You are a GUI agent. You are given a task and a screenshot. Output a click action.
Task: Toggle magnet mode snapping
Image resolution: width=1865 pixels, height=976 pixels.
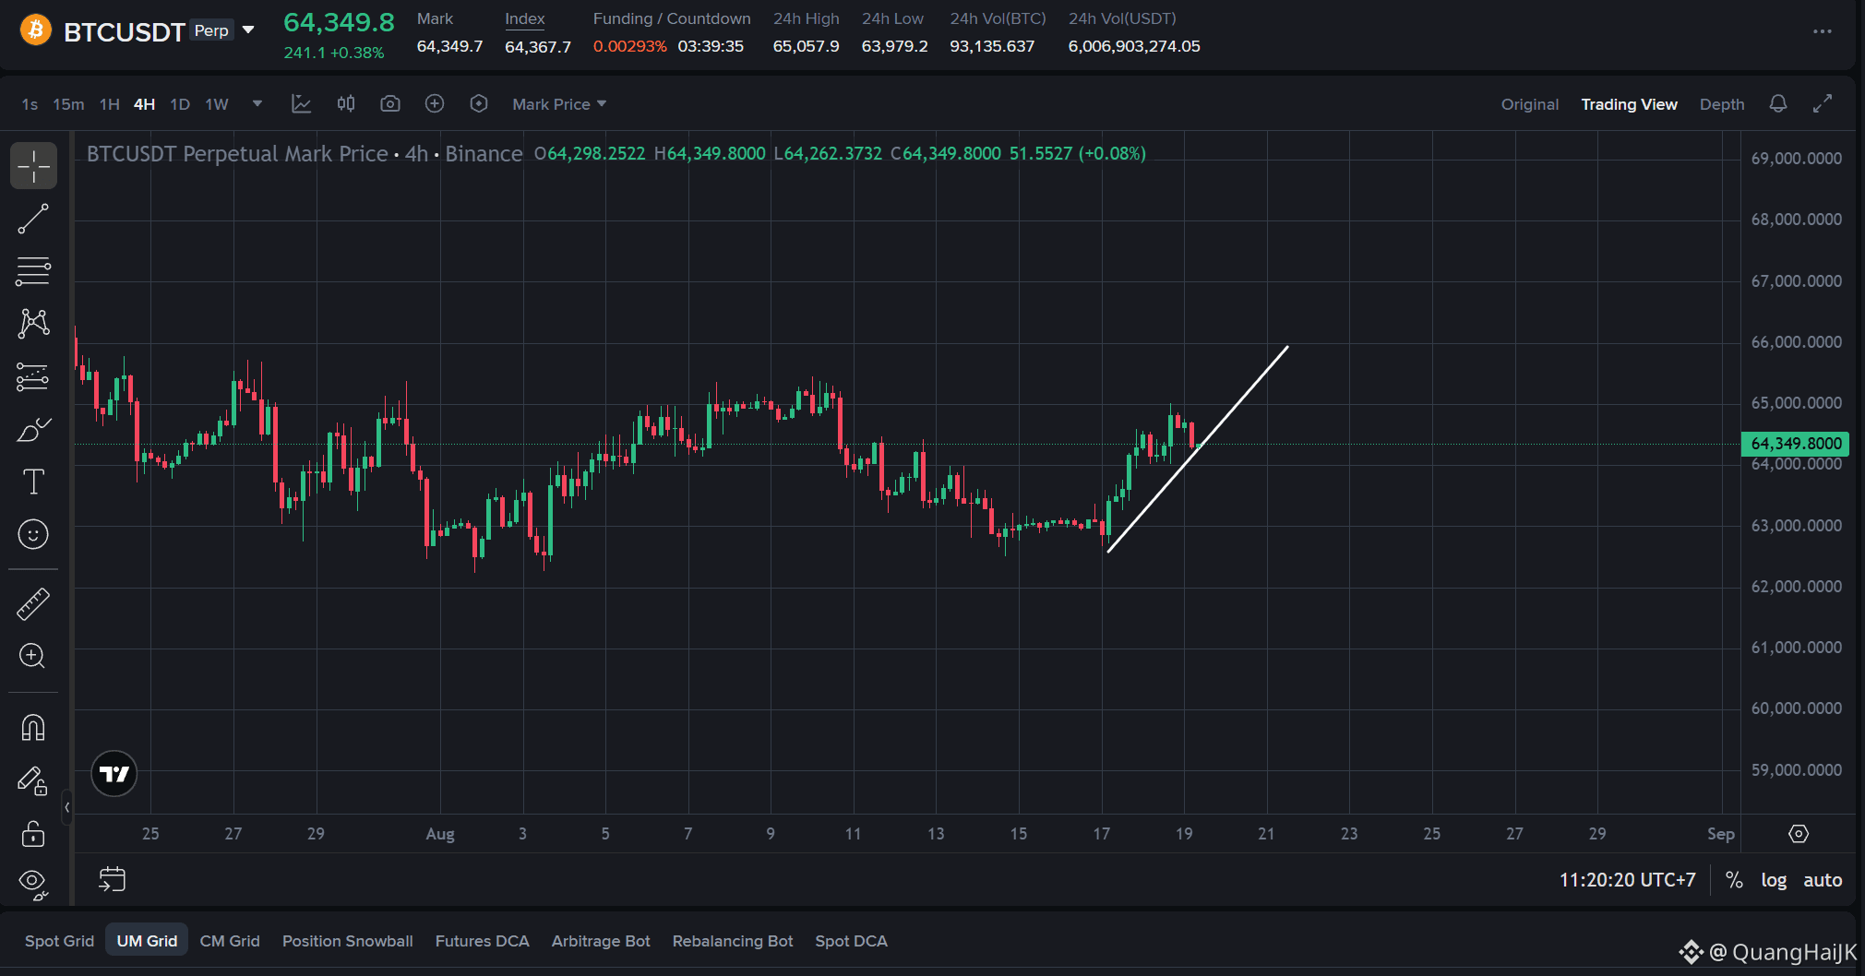33,728
